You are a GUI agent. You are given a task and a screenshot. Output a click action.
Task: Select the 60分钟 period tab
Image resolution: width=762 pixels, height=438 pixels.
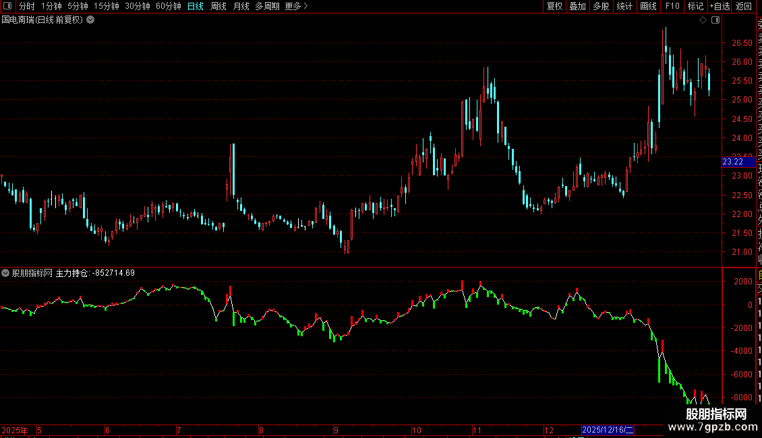(x=169, y=6)
